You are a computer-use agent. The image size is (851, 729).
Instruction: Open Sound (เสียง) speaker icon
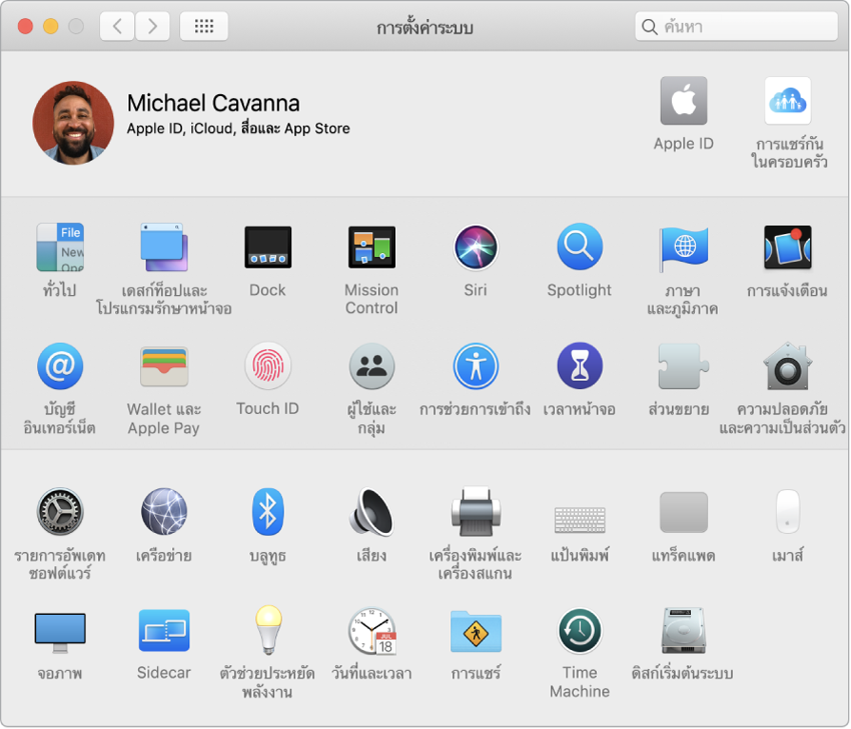372,512
